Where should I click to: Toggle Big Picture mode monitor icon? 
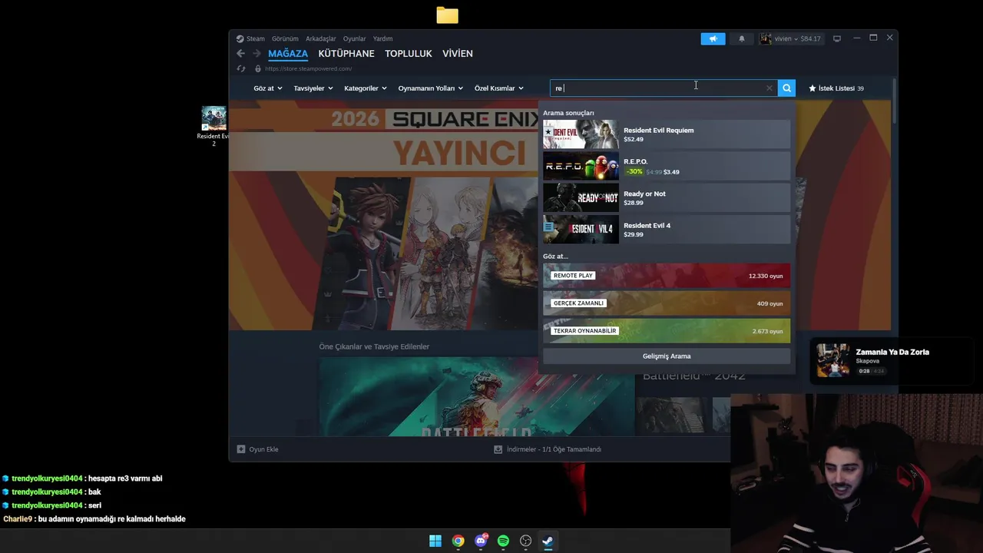point(837,38)
